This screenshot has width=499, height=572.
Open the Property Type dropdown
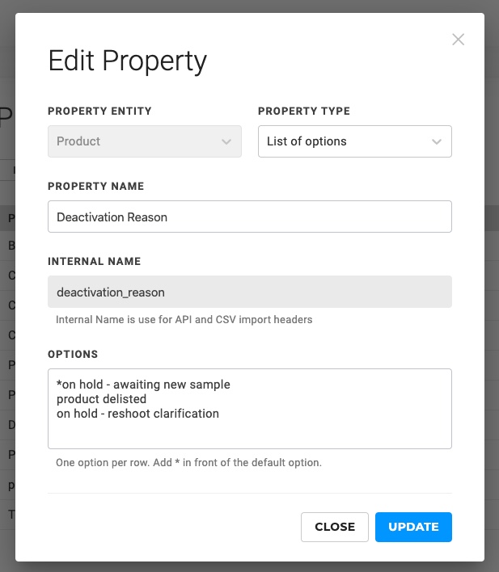(x=354, y=141)
